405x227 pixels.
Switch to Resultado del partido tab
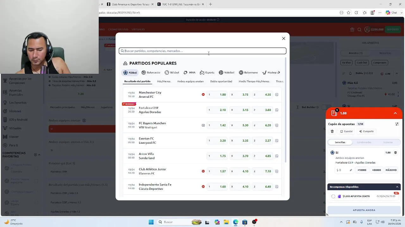[x=137, y=81]
